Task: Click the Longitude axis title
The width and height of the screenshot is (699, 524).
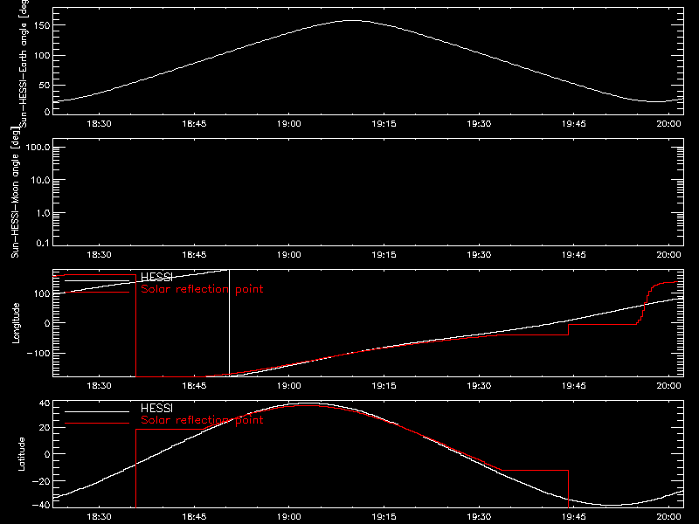Action: coord(16,323)
